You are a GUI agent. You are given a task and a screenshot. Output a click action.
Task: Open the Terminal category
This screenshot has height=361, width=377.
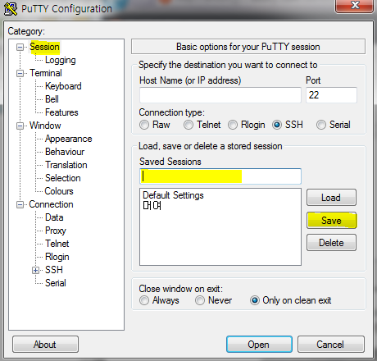click(46, 73)
